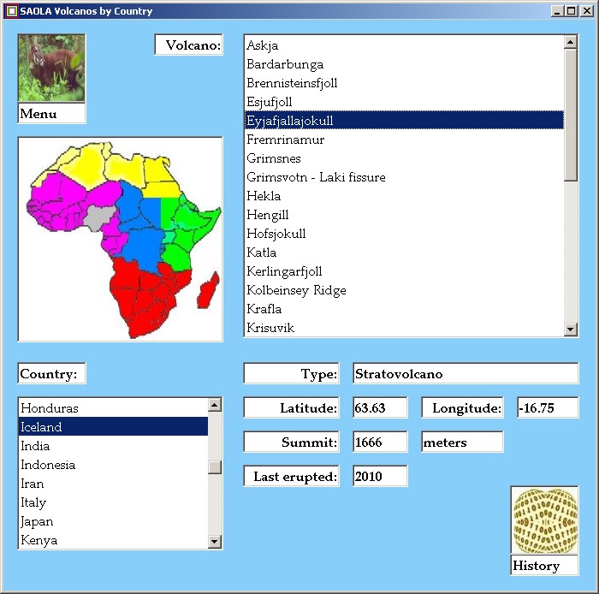Open the binary globe History icon
The height and width of the screenshot is (594, 599).
coord(544,520)
